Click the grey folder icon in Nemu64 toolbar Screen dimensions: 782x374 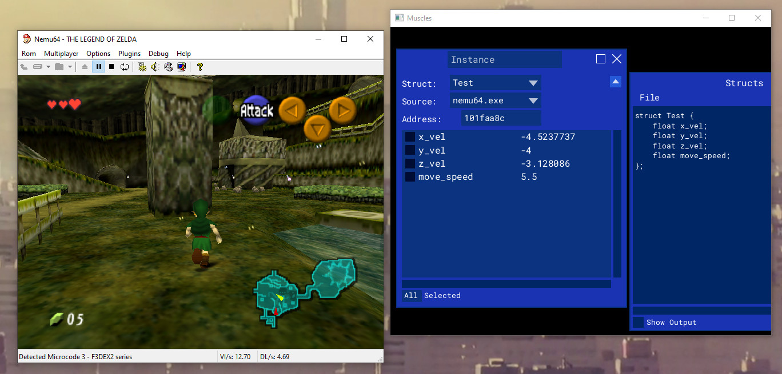[59, 67]
